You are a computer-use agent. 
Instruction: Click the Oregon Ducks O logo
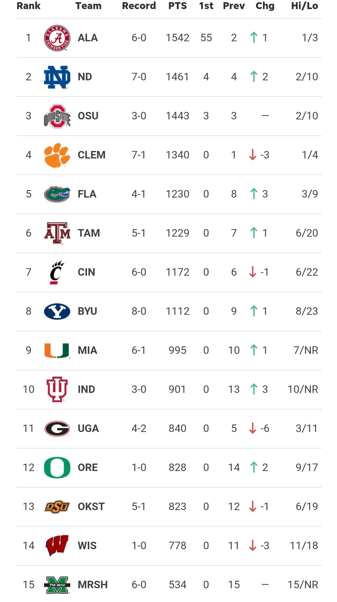(57, 468)
